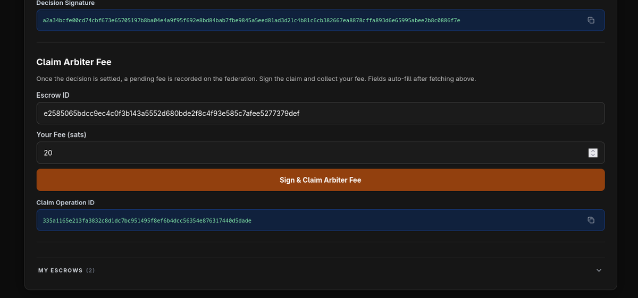This screenshot has height=298, width=638.
Task: Click the My Escrows chevron arrow
Action: tap(599, 270)
